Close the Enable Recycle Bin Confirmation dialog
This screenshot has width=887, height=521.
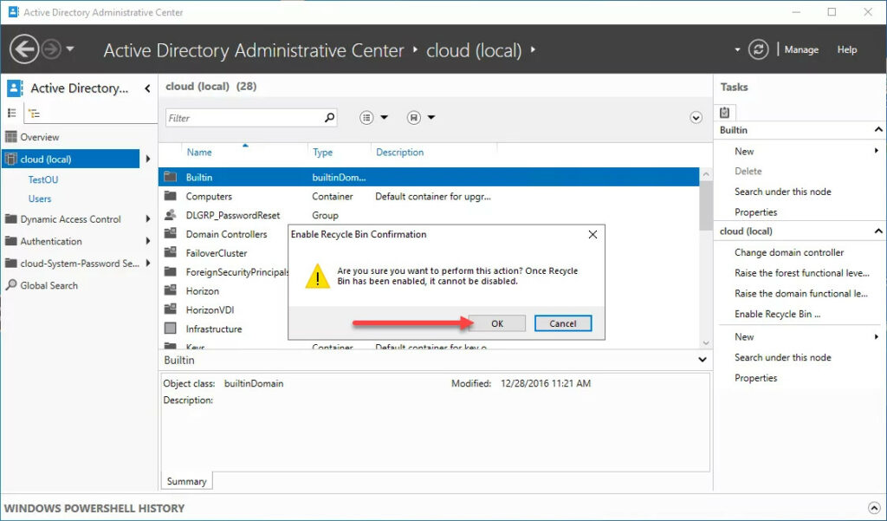[x=592, y=234]
